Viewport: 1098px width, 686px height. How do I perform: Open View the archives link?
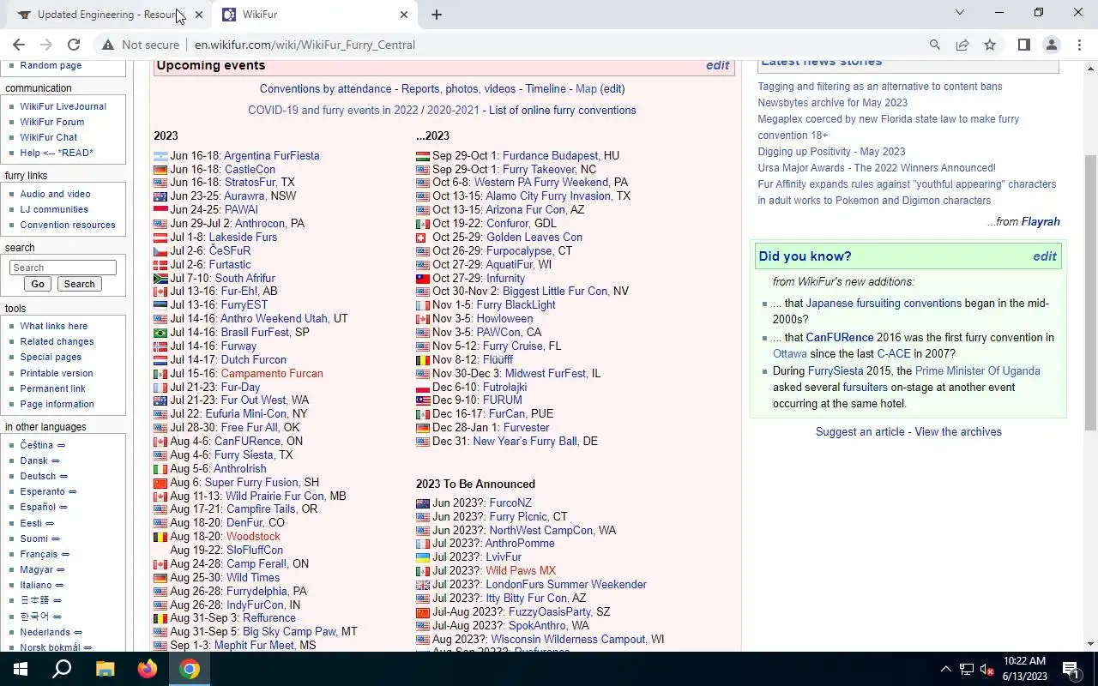tap(958, 432)
